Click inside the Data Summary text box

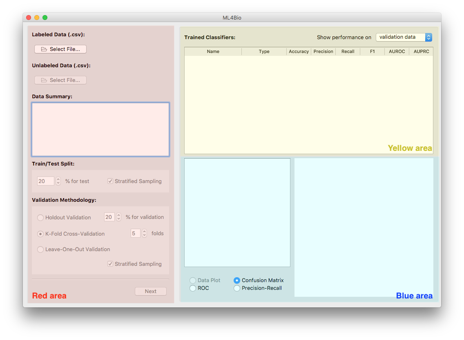pos(100,130)
